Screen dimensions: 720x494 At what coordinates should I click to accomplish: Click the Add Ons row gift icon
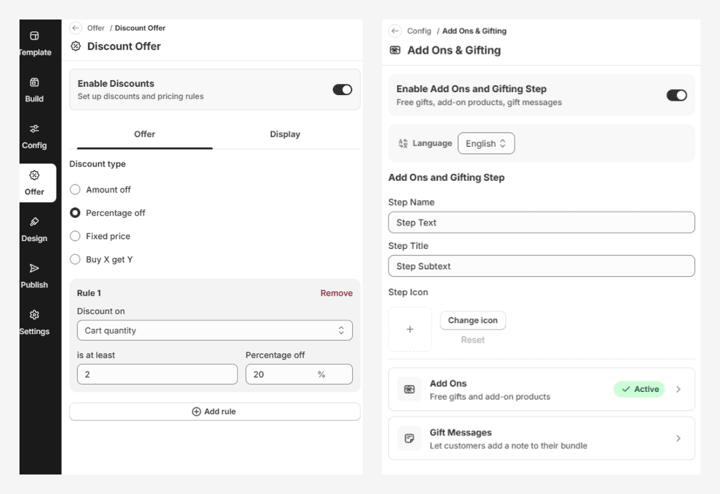pos(409,389)
